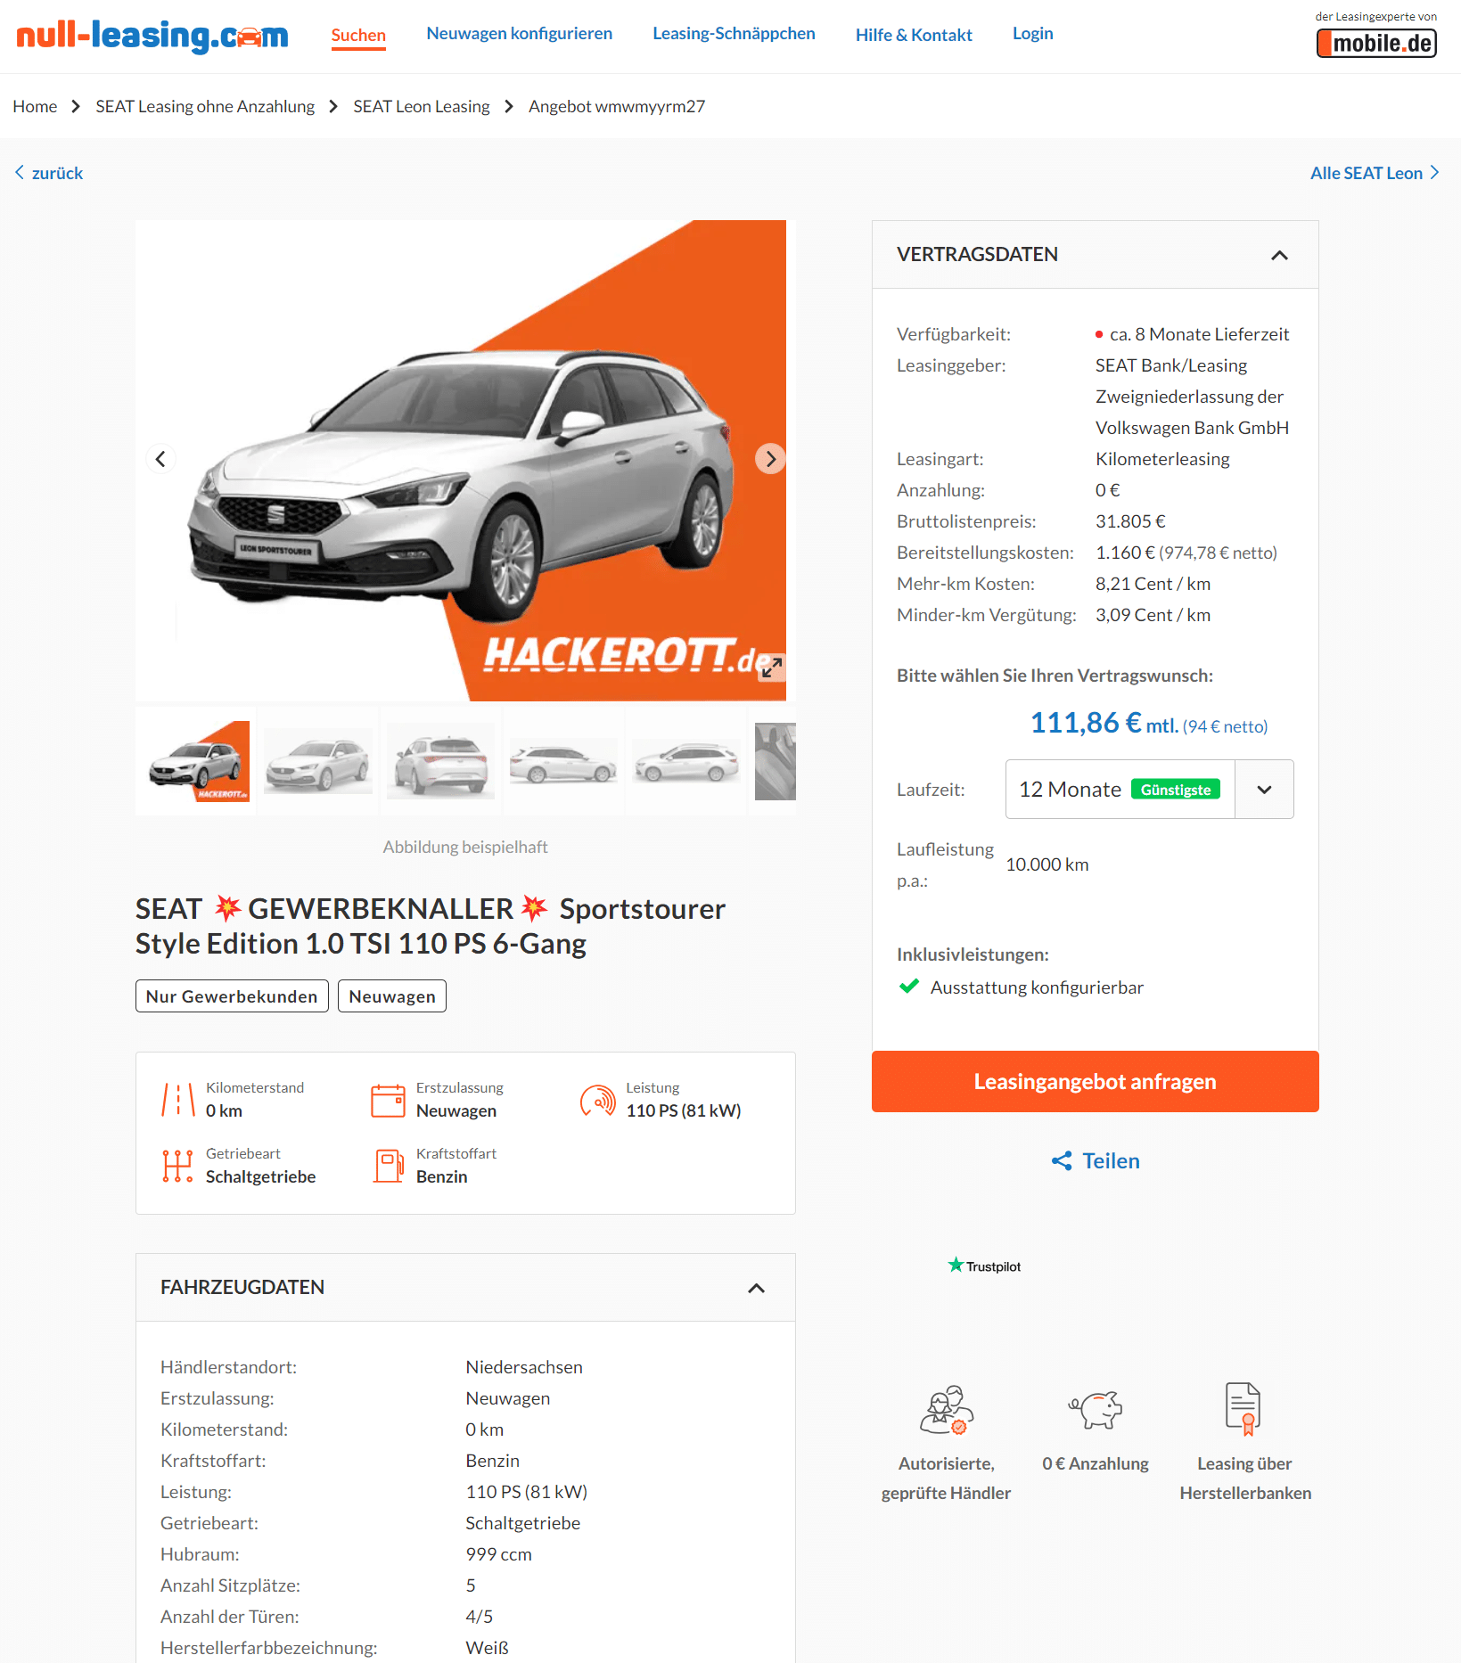1461x1663 pixels.
Task: Show the previous car image with left arrow
Action: 160,459
